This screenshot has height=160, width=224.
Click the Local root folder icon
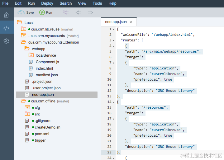20,22
